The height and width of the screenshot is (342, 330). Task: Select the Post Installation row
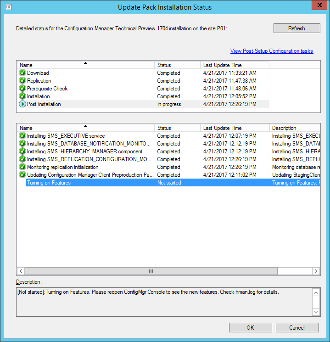(x=143, y=104)
